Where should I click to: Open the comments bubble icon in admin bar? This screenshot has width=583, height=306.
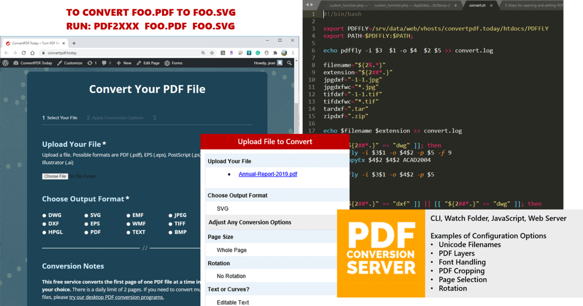[103, 63]
